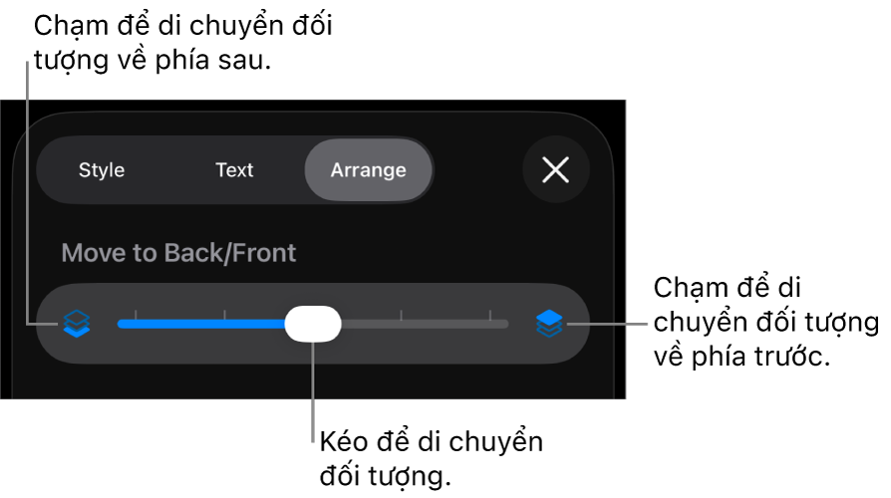Click the Move to Front layers icon
Image resolution: width=891 pixels, height=498 pixels.
click(x=549, y=324)
